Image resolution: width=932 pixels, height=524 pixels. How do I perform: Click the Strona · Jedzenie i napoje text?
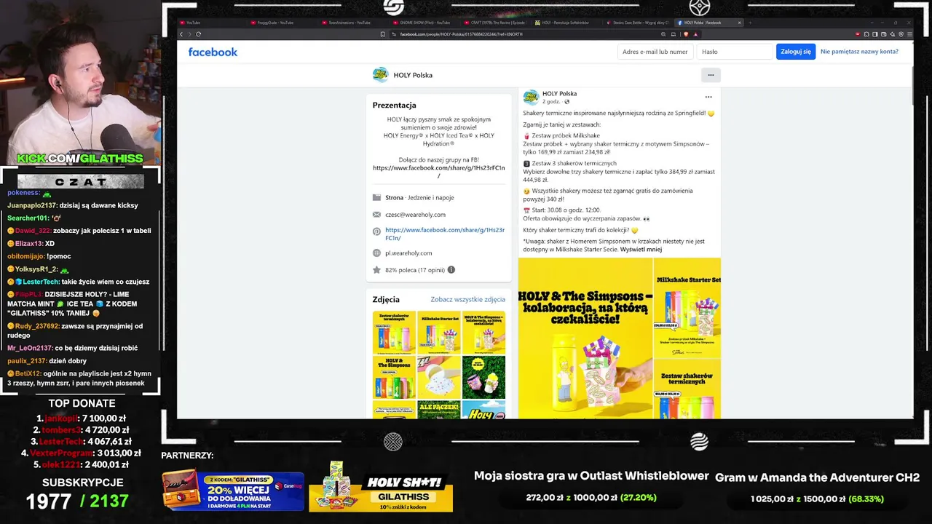419,197
